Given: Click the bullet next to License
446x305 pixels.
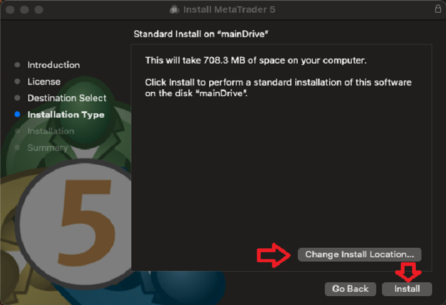Looking at the screenshot, I should point(17,82).
